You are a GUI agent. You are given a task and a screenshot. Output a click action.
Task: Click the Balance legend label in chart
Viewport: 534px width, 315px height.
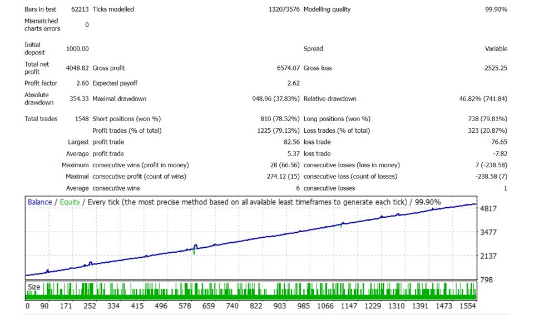point(39,202)
